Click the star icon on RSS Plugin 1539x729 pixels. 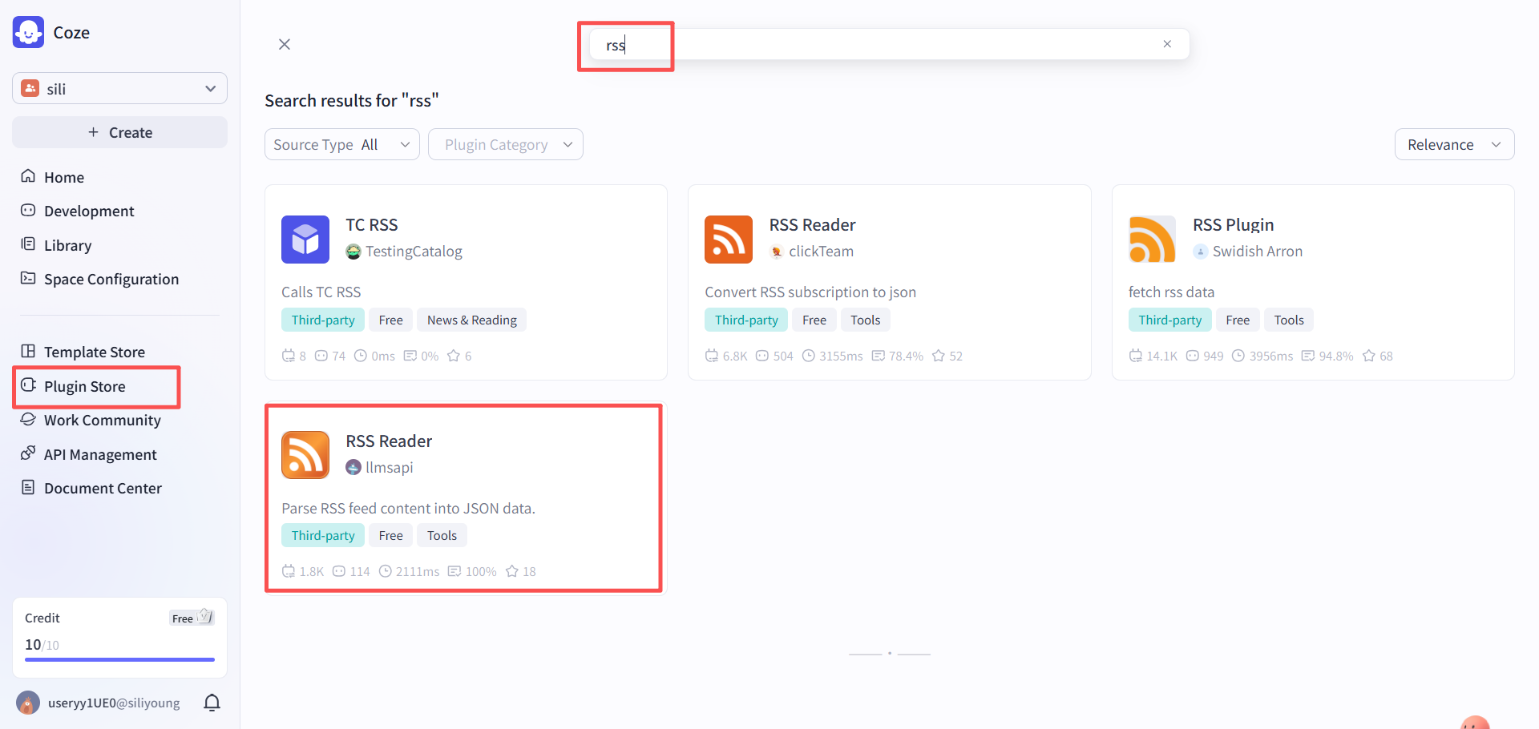[1369, 356]
